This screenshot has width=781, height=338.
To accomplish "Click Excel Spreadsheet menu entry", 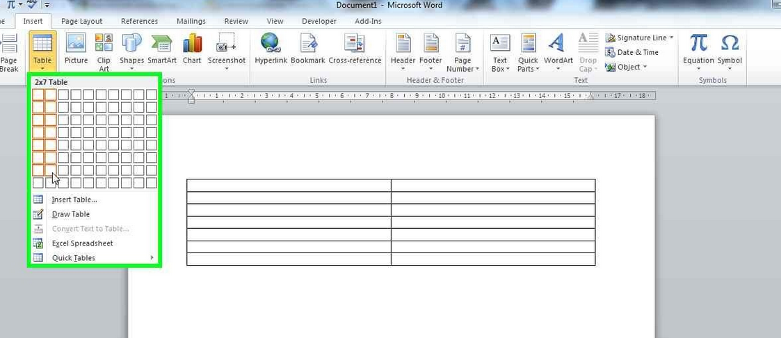I will (82, 243).
